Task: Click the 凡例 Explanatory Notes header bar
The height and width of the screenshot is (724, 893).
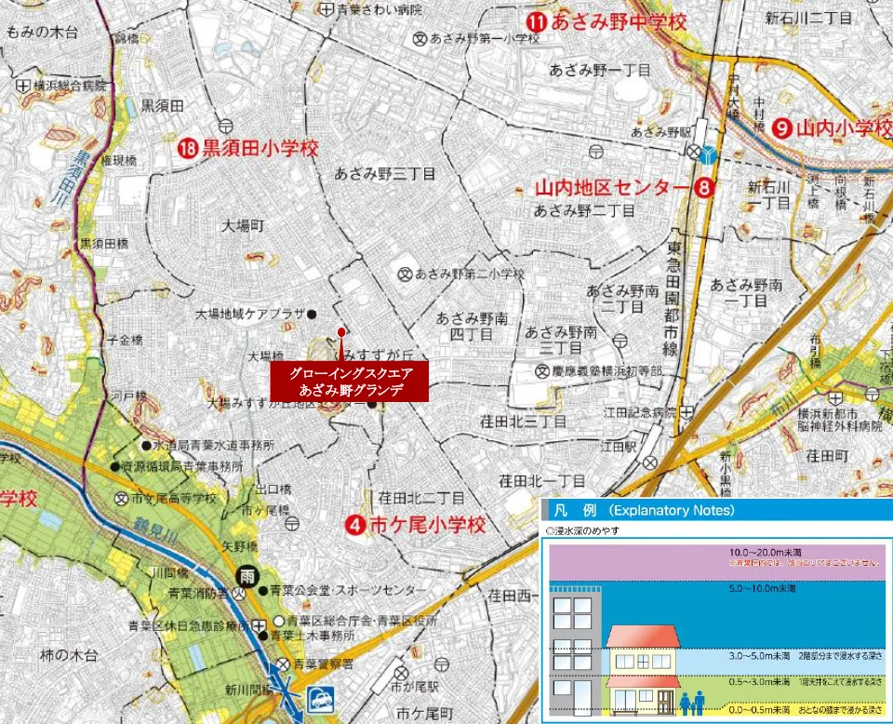Action: [716, 511]
